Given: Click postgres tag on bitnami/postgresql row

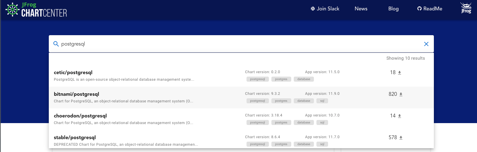Looking at the screenshot, I should 281,101.
